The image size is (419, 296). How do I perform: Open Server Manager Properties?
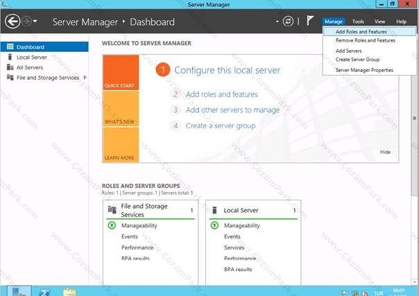click(369, 70)
